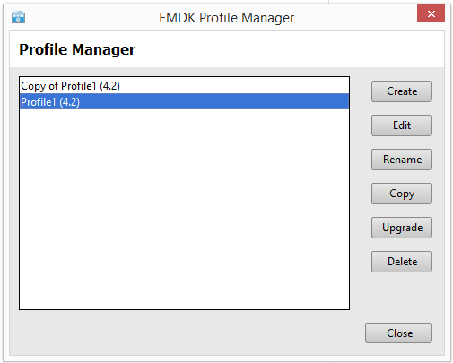Start a new profile from the button column
Screen dimensions: 453x363
(402, 91)
